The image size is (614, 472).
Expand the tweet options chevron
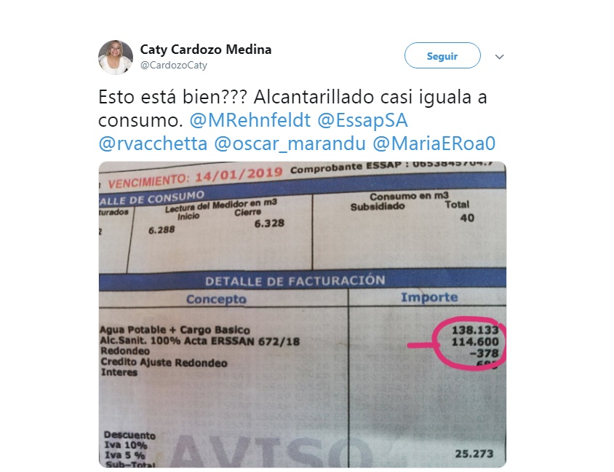coord(499,57)
